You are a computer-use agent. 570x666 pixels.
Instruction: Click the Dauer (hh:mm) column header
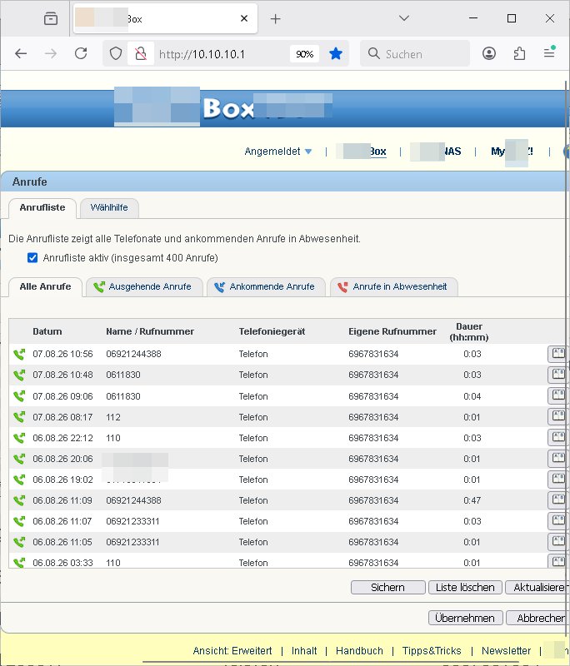[x=469, y=331]
